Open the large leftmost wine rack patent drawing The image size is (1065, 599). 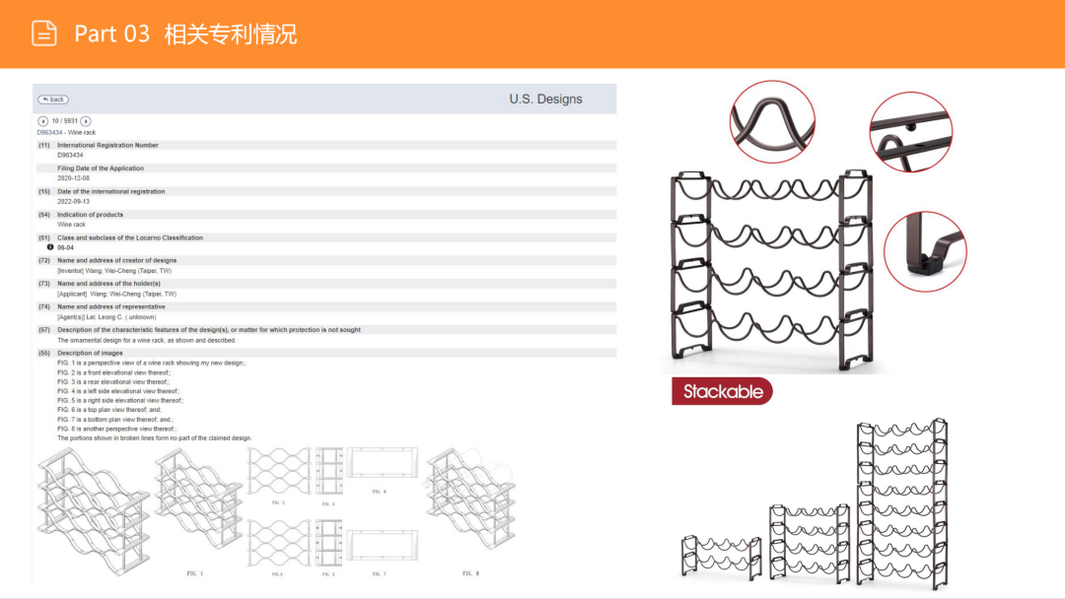94,512
